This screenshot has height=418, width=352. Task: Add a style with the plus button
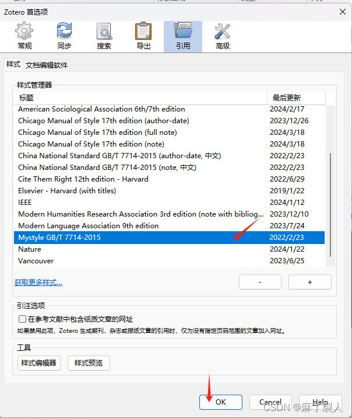coord(309,282)
